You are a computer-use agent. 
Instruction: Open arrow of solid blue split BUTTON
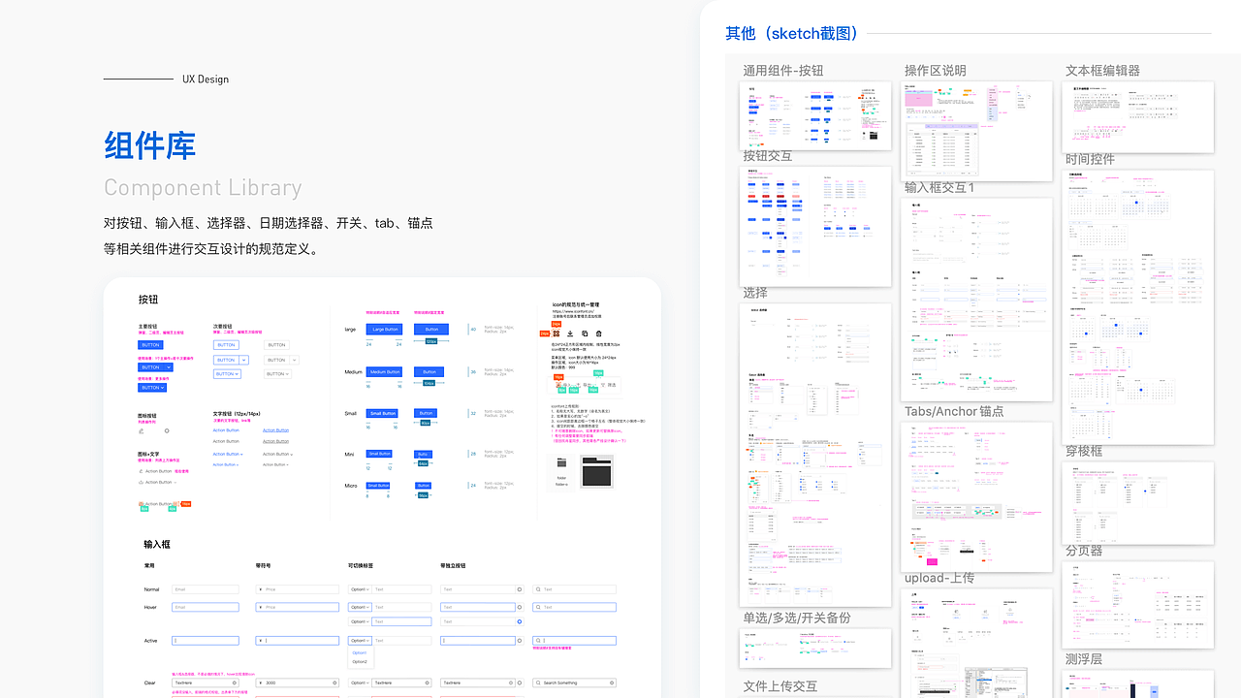tap(169, 367)
